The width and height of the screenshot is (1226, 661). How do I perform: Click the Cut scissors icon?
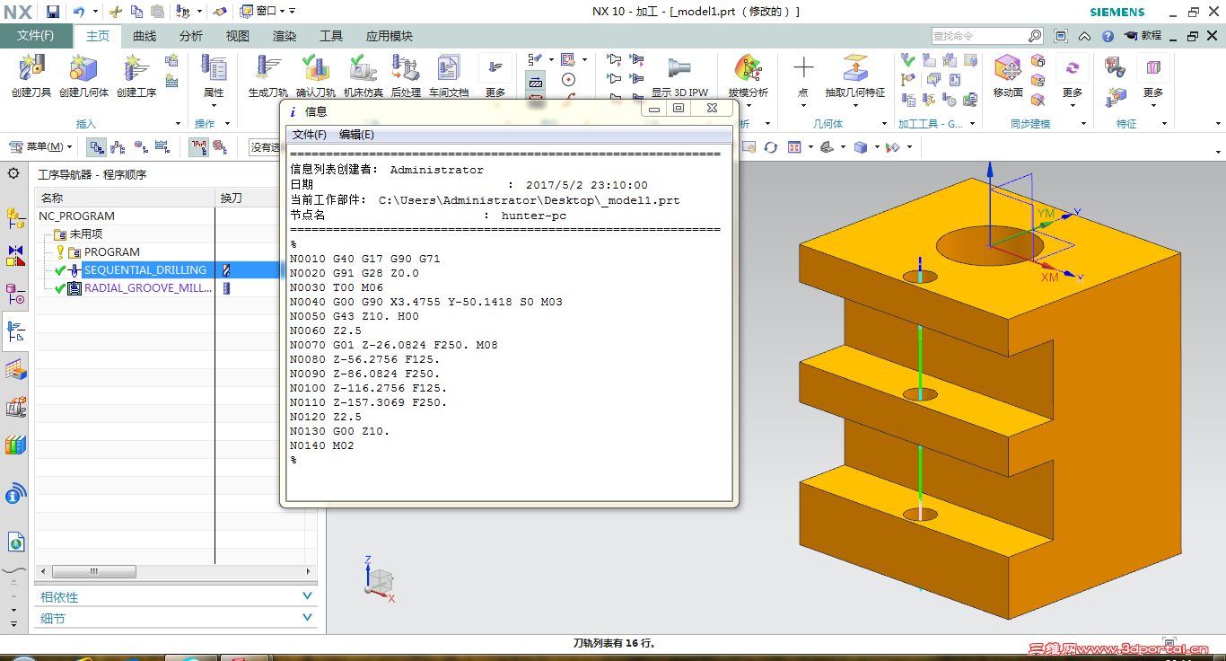(x=115, y=12)
